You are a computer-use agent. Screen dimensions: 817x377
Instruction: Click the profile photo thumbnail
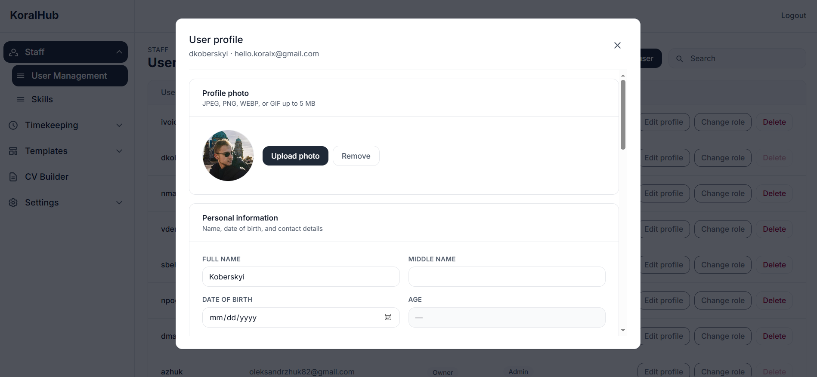228,156
